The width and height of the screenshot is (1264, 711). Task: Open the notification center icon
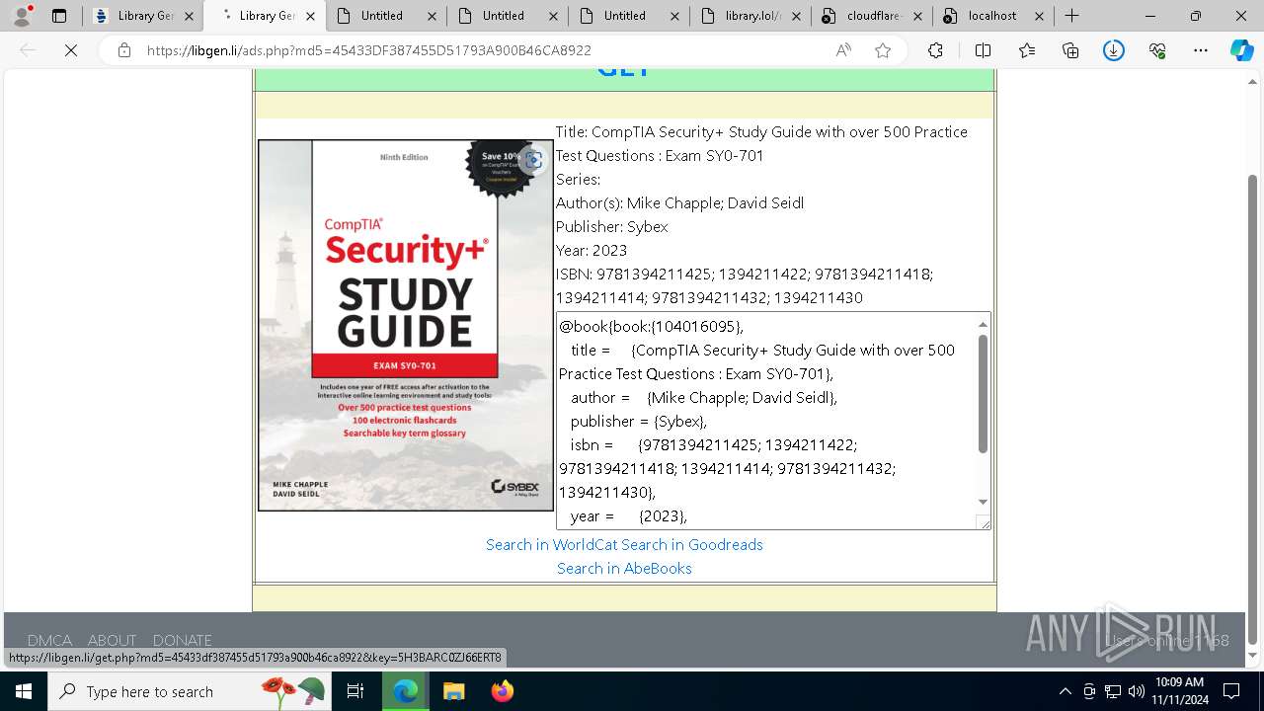(1231, 691)
